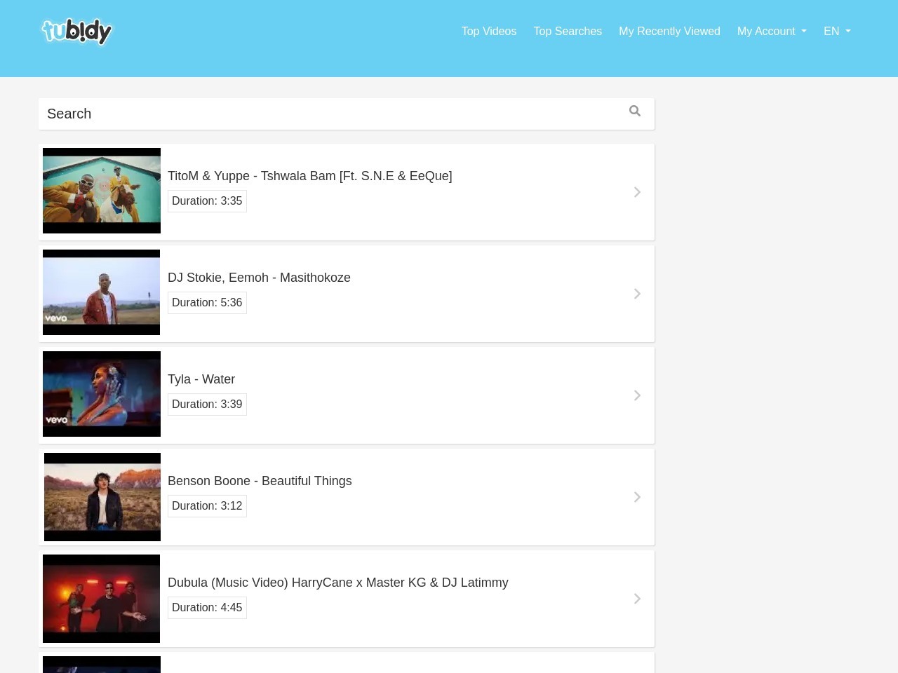
Task: Click the search magnifier icon
Action: (635, 111)
